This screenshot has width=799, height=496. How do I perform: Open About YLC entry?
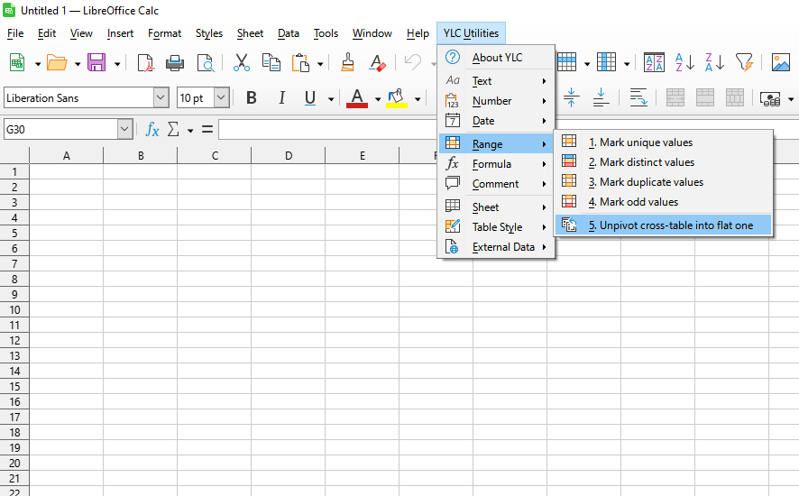(497, 58)
